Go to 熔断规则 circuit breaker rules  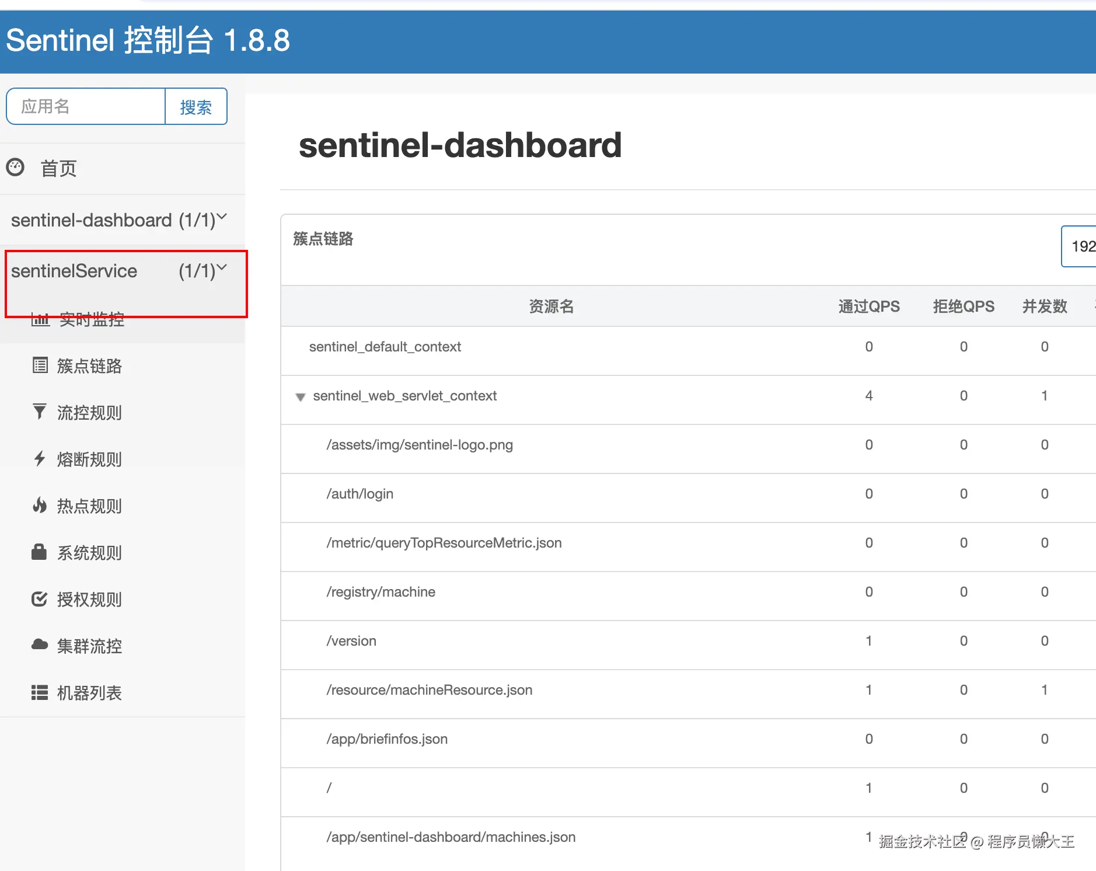(x=89, y=459)
